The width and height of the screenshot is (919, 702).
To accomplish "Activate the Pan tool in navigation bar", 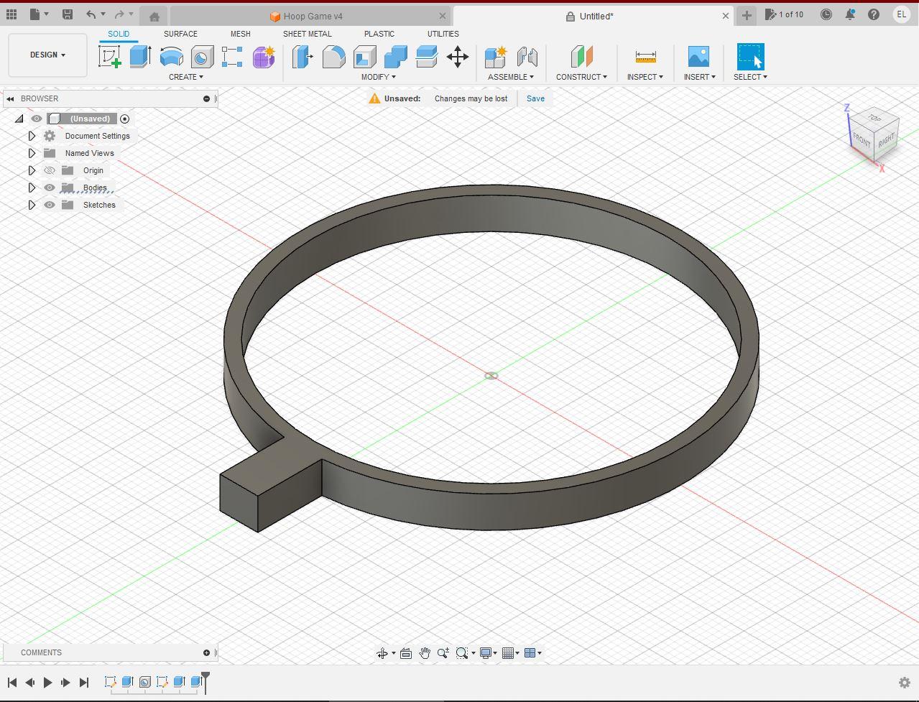I will (x=425, y=653).
